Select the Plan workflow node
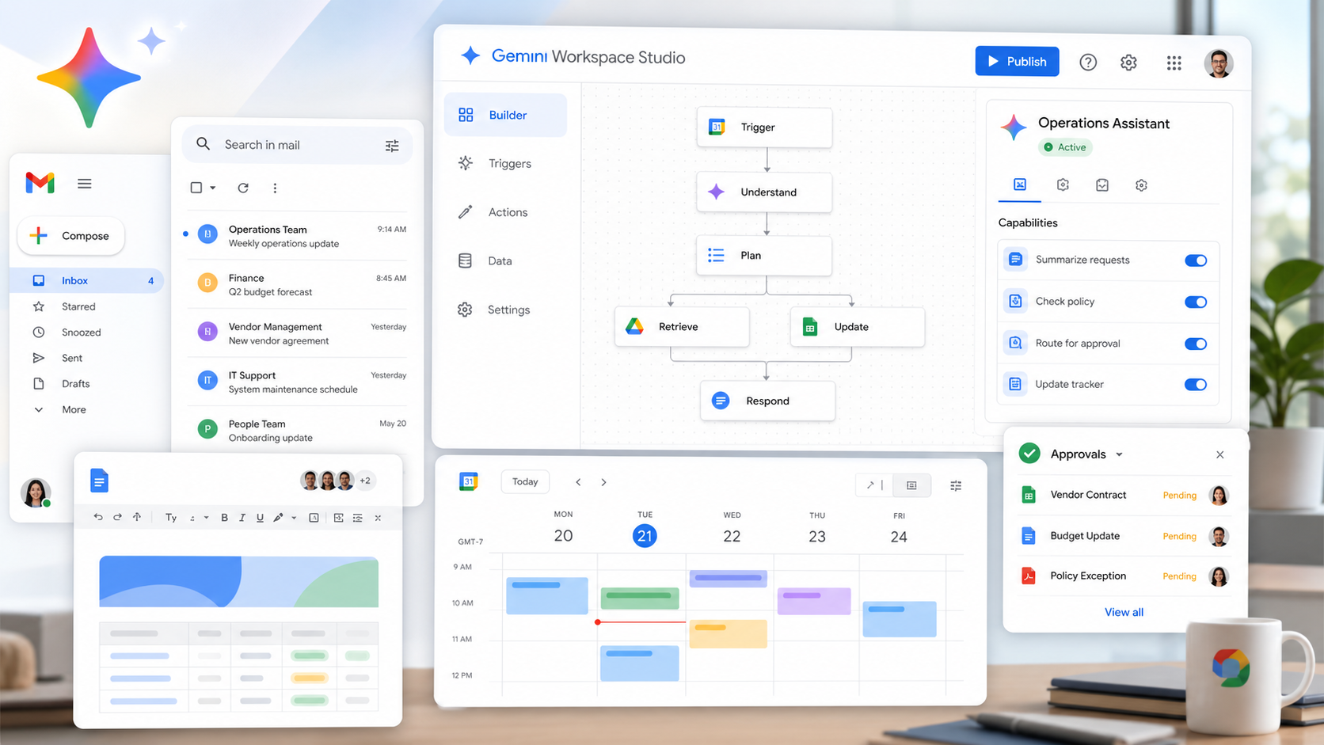 [x=764, y=255]
